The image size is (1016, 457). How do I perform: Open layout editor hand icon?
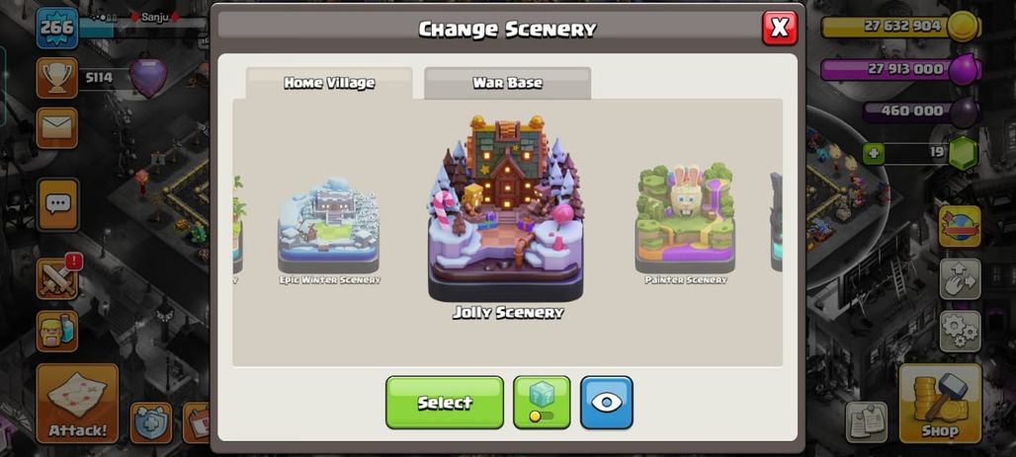(x=960, y=279)
